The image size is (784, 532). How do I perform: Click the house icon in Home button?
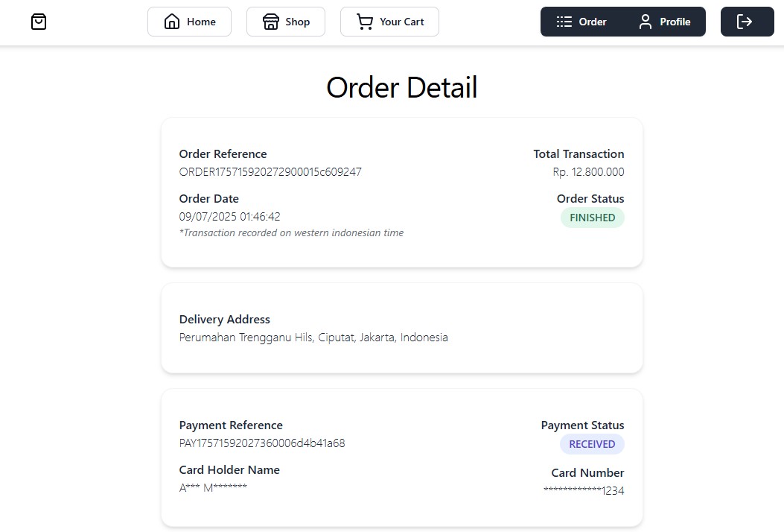click(172, 22)
